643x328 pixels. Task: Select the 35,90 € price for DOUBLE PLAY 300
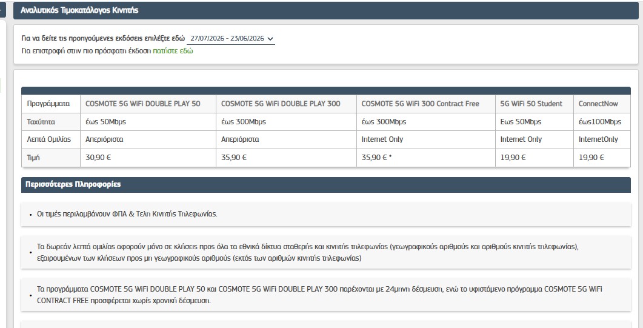click(286, 158)
